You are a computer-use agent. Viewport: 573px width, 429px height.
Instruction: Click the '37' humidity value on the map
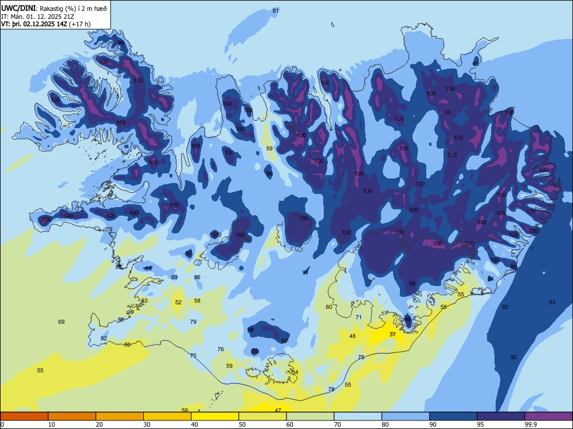(x=393, y=334)
